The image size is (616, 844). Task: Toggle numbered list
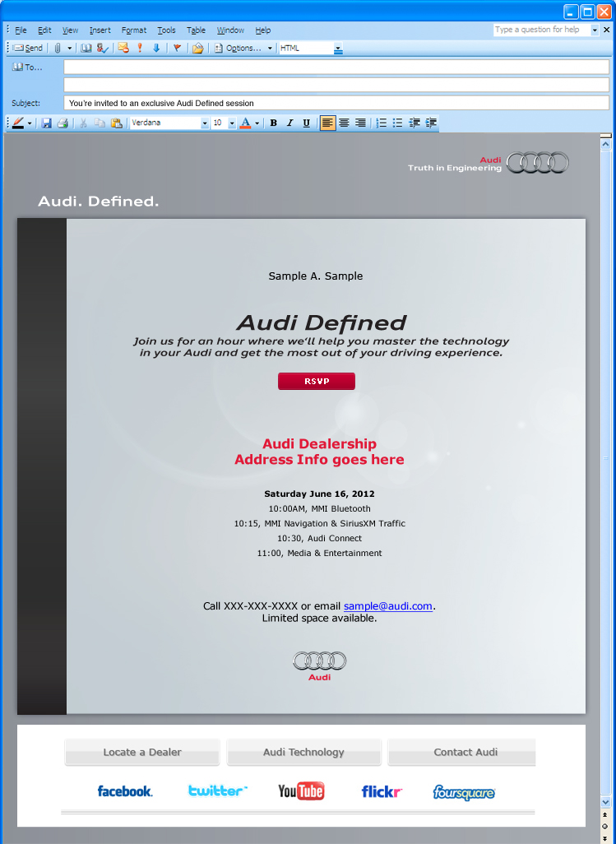tap(382, 123)
